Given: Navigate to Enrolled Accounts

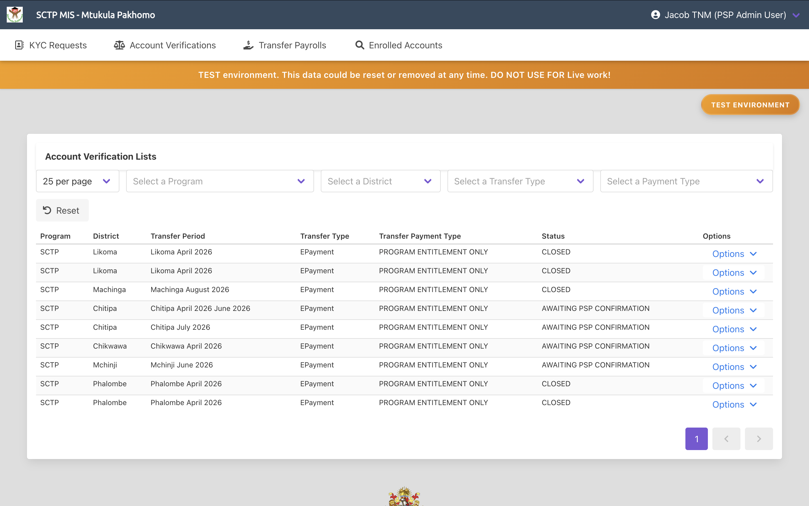Looking at the screenshot, I should [x=399, y=45].
